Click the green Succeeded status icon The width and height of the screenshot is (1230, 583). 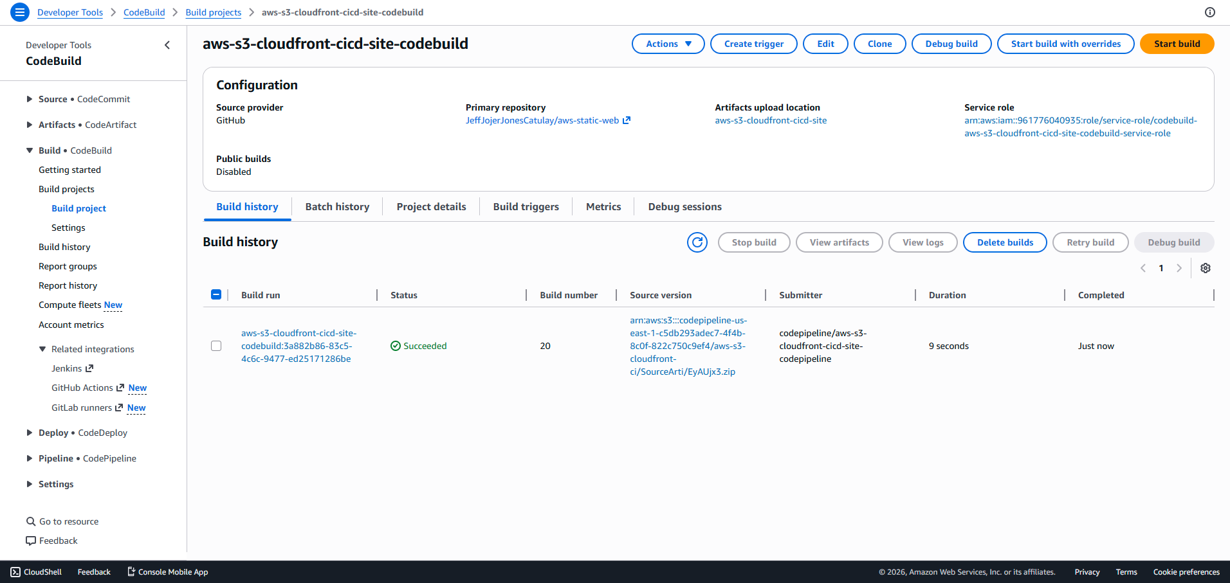(x=396, y=346)
